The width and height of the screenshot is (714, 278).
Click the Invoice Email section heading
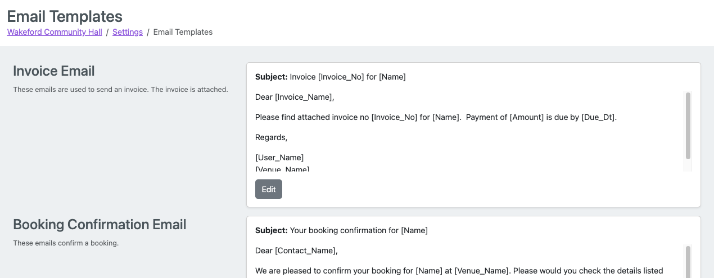[x=54, y=71]
